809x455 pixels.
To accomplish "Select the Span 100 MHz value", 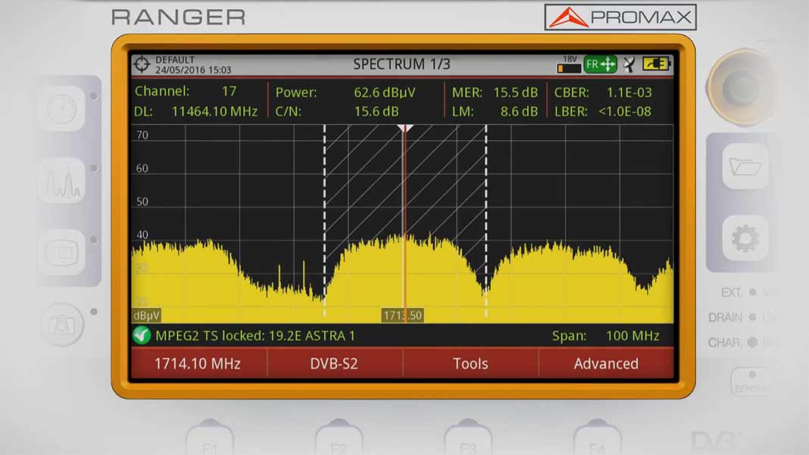I will [632, 335].
